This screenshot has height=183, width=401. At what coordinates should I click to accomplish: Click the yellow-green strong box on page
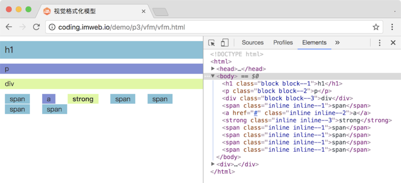coord(83,99)
